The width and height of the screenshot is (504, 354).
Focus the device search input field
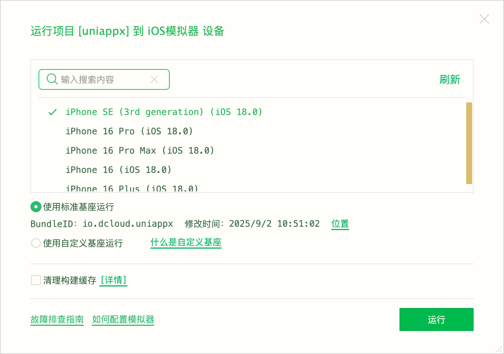[x=104, y=79]
